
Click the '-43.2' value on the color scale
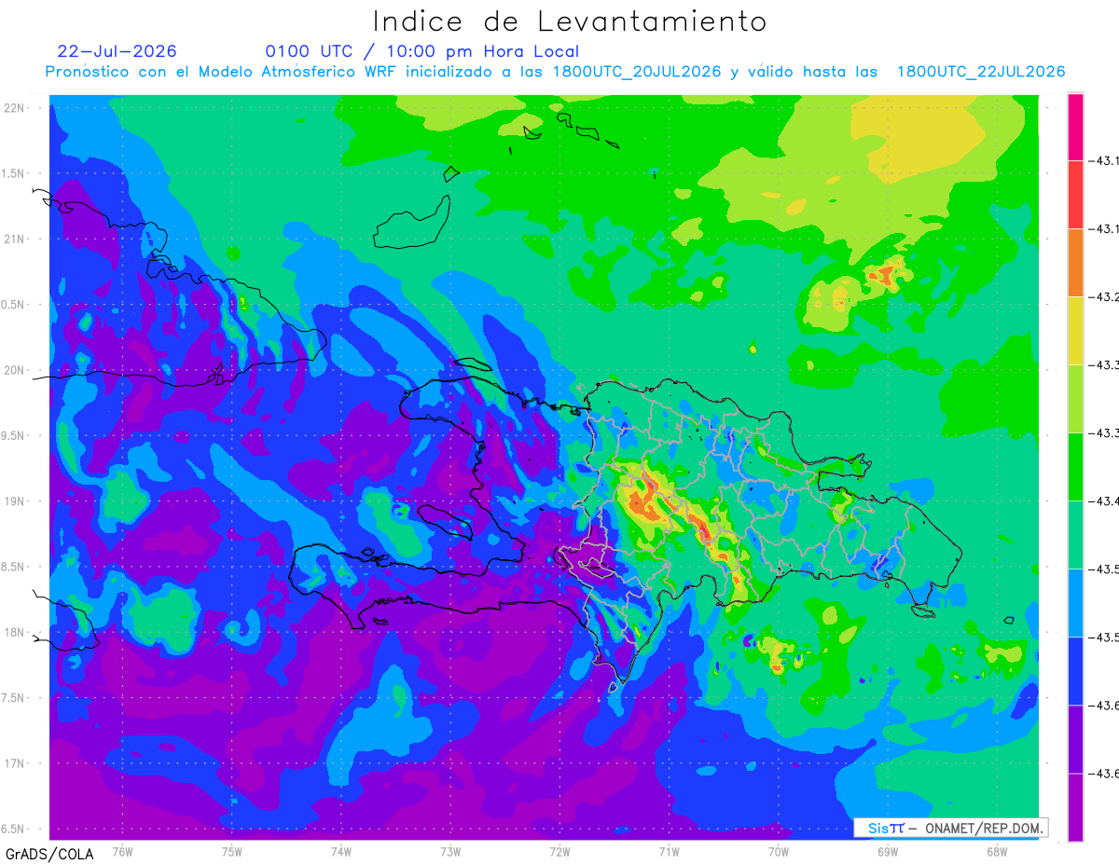click(x=1104, y=297)
